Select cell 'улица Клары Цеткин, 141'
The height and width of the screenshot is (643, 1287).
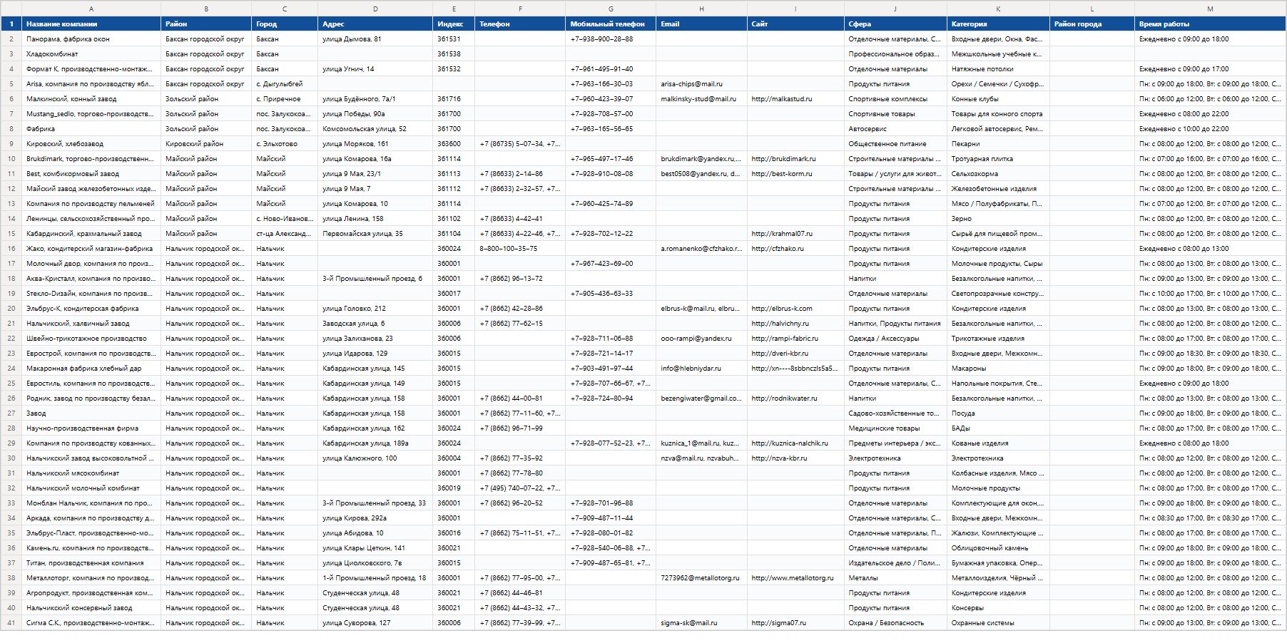coord(375,547)
